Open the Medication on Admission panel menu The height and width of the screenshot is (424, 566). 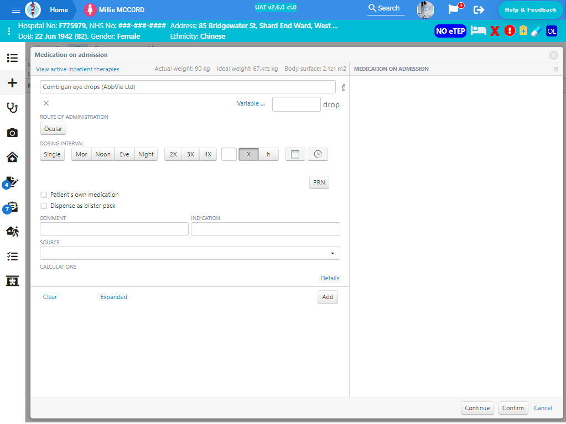pyautogui.click(x=556, y=69)
